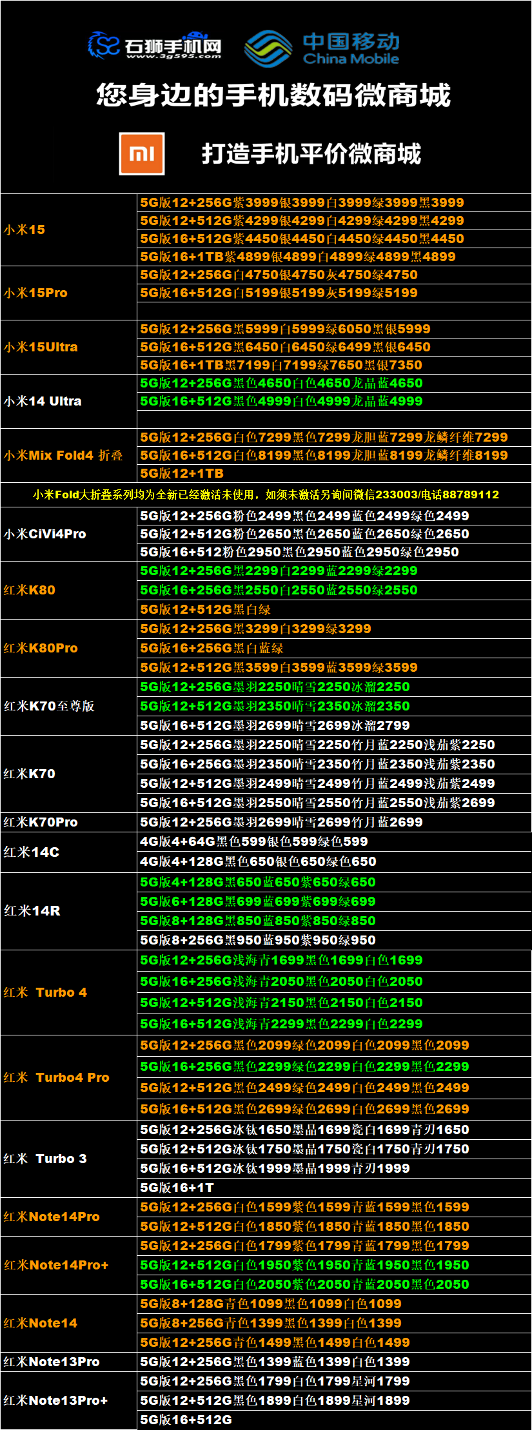
Task: Select the 红米K80 model cell
Action: click(x=68, y=590)
